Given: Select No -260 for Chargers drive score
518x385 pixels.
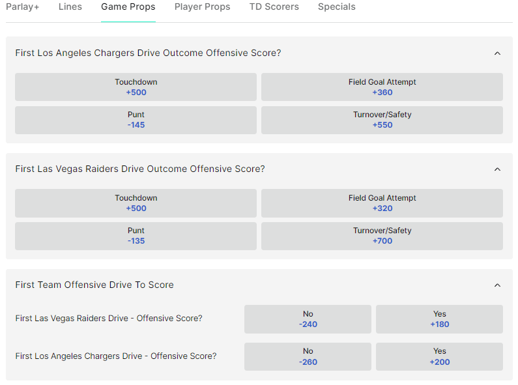Looking at the screenshot, I should tap(308, 356).
